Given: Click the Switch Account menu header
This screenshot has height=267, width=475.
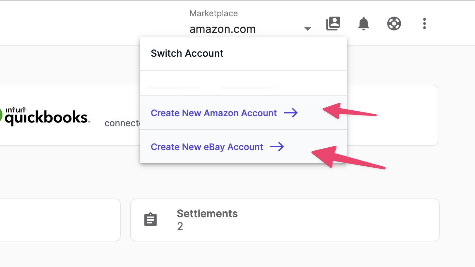Looking at the screenshot, I should click(187, 53).
